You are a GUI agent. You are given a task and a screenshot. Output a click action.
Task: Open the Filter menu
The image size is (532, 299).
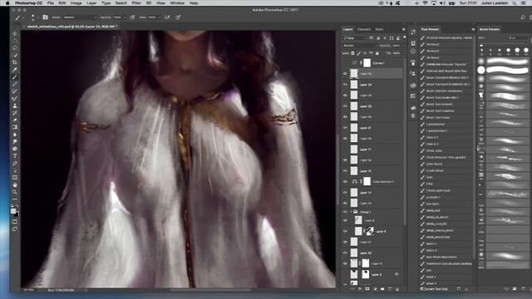point(136,3)
